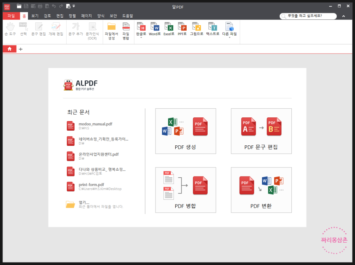Switch to the 보기 ribbon tab

(x=35, y=16)
